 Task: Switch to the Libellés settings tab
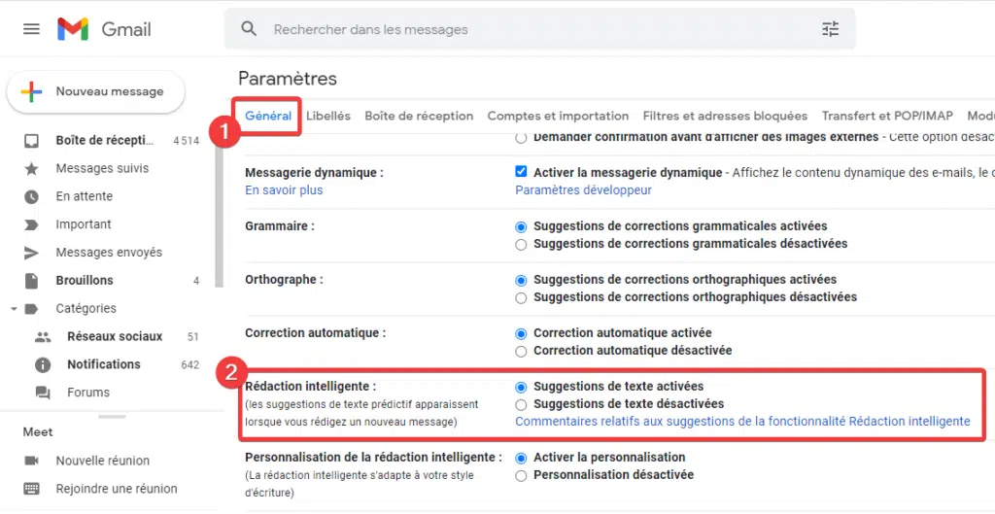click(328, 117)
